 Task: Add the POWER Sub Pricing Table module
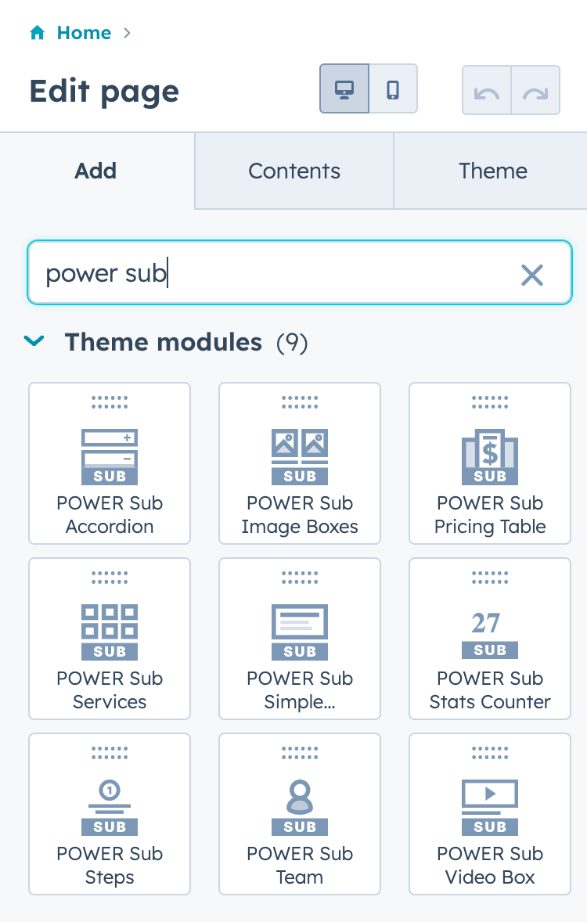point(489,463)
